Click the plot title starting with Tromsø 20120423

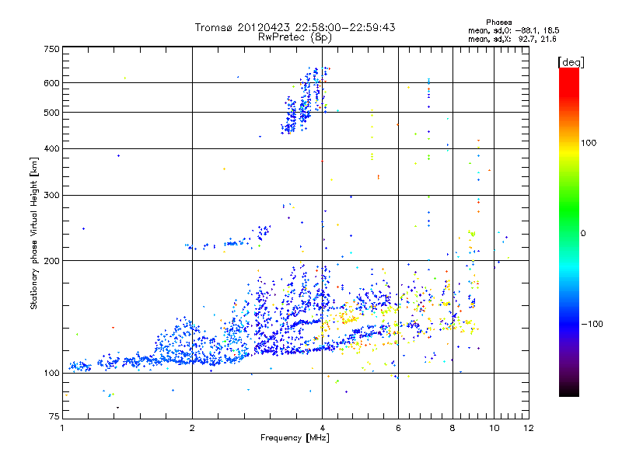point(295,27)
